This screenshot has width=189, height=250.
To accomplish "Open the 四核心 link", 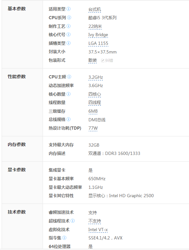I will tap(94, 94).
